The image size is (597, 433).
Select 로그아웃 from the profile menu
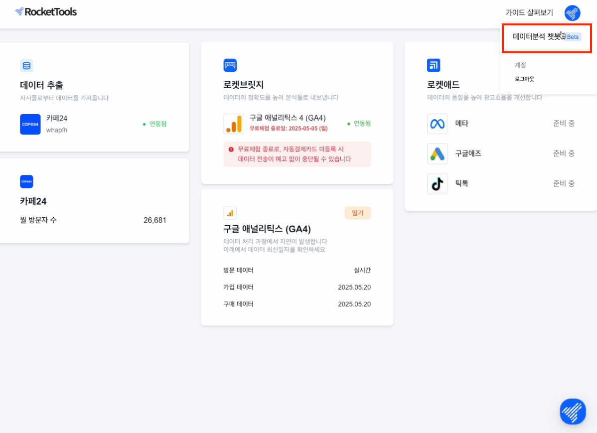524,79
